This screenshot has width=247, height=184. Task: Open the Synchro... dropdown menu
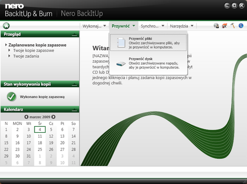[153, 26]
